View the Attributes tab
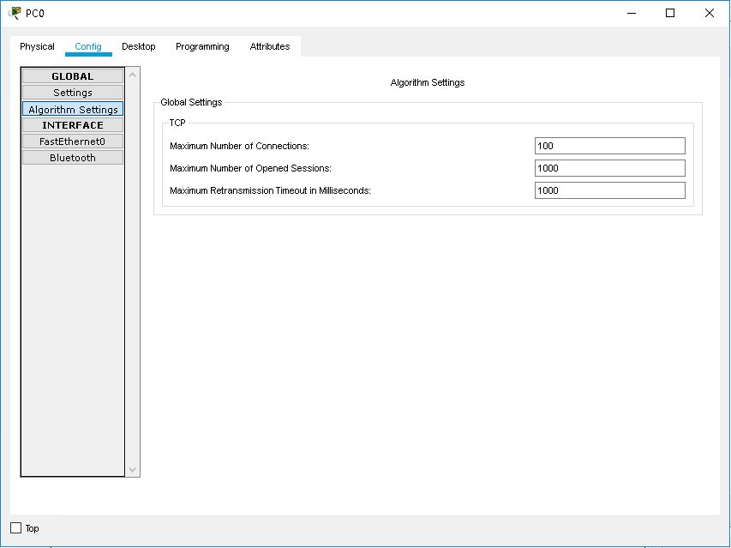Image resolution: width=731 pixels, height=548 pixels. (269, 46)
